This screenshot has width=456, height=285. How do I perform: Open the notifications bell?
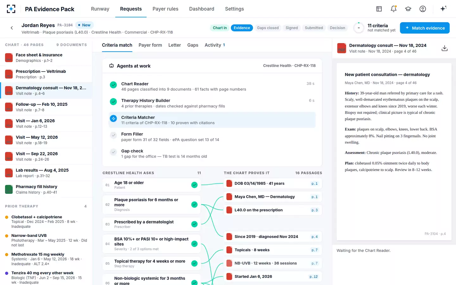pos(394,9)
